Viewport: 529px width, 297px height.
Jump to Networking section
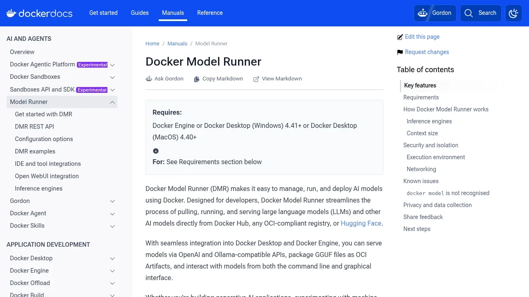point(421,169)
